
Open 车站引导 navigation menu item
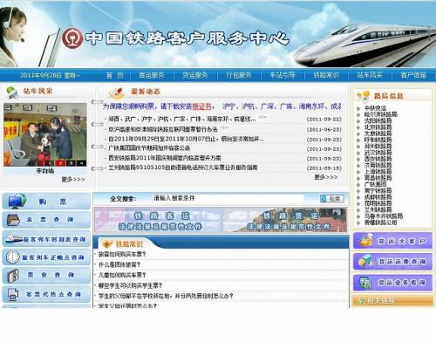(283, 75)
